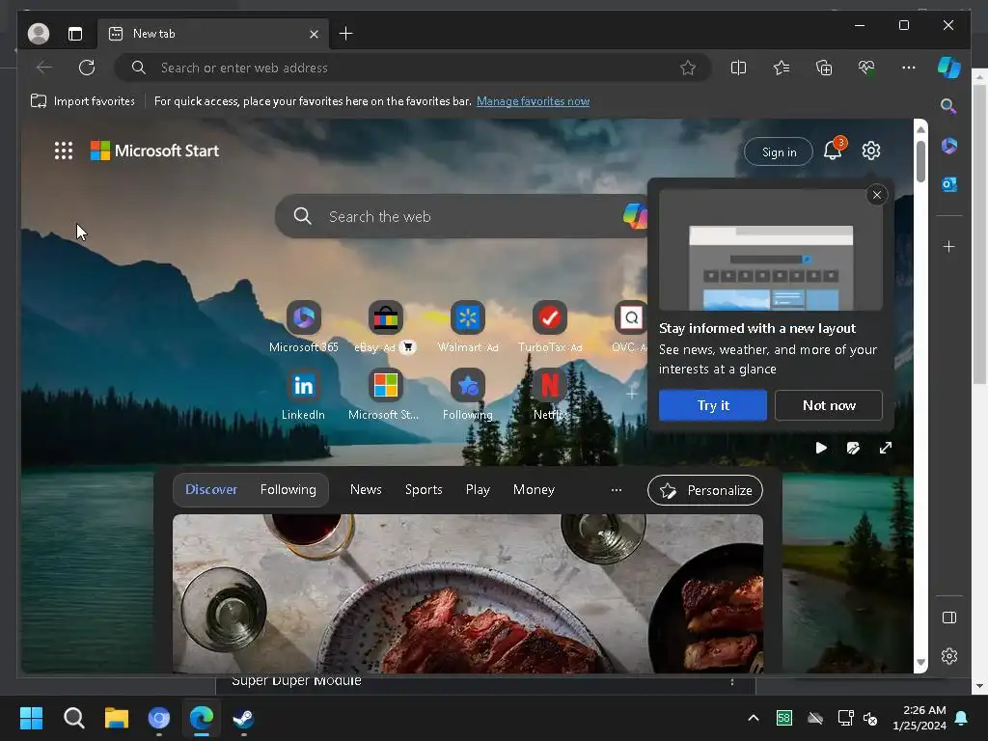The image size is (988, 741).
Task: Open Browser essentials heart icon
Action: pos(866,68)
